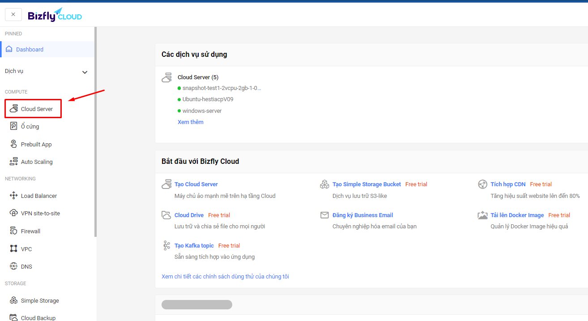
Task: Click the Dịch vụ section label
Action: [14, 71]
